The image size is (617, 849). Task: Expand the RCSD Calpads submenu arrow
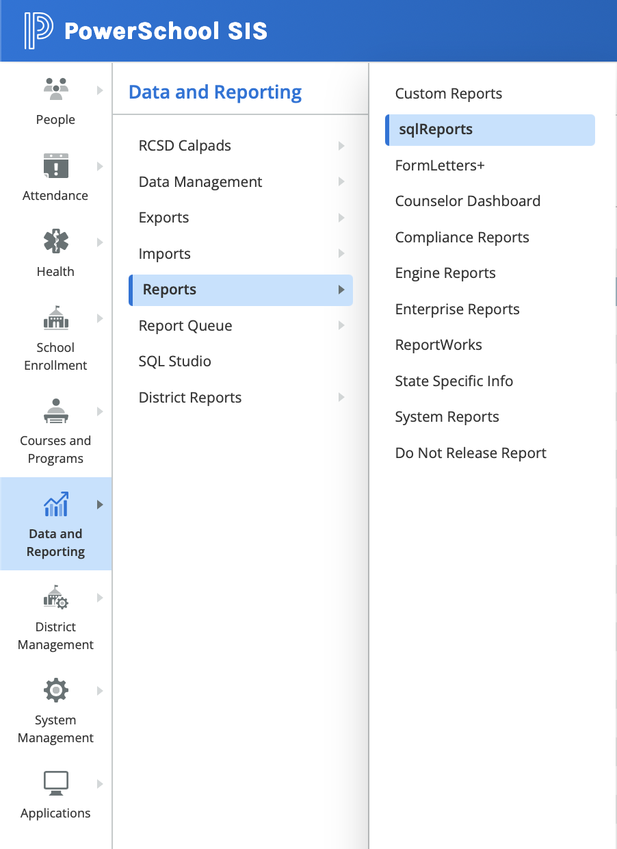click(x=341, y=146)
